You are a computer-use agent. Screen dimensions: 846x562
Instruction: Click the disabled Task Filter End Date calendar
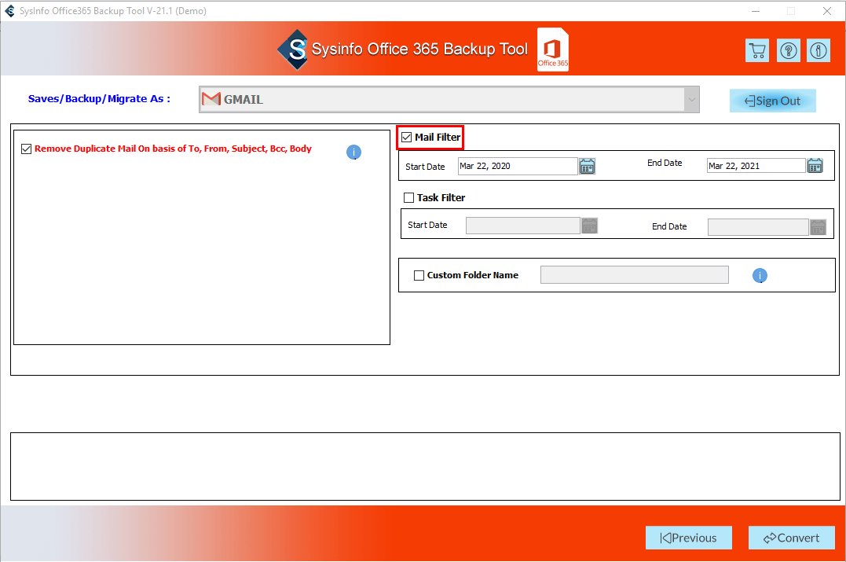(x=818, y=227)
